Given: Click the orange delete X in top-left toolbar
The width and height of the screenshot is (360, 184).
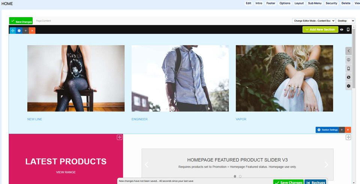Looking at the screenshot, I should 32,30.
